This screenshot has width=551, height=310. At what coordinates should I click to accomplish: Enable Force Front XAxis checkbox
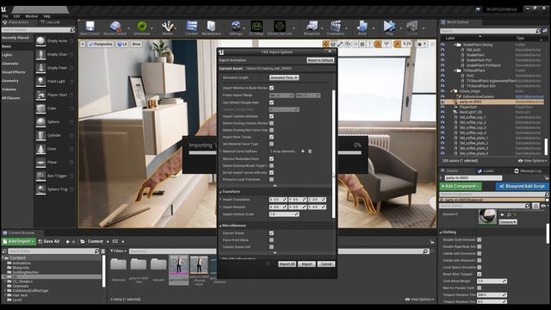click(271, 240)
